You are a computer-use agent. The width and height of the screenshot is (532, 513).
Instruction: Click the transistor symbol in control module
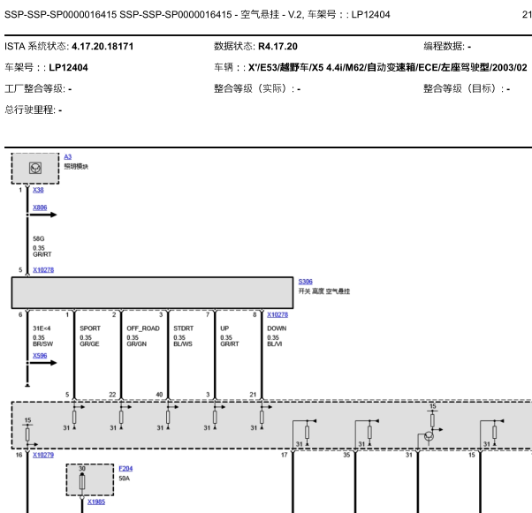coord(429,436)
